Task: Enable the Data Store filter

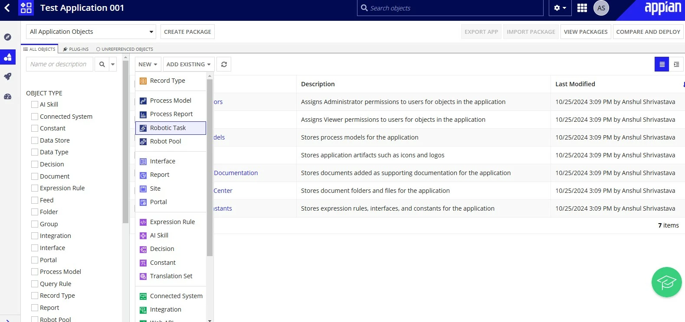Action: coord(35,140)
